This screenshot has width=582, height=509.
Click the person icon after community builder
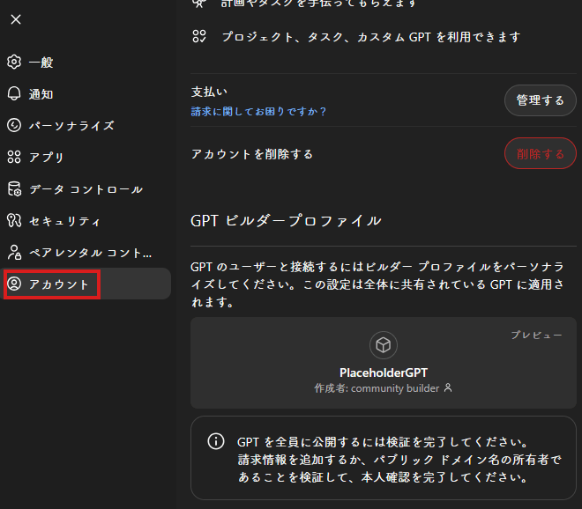448,388
